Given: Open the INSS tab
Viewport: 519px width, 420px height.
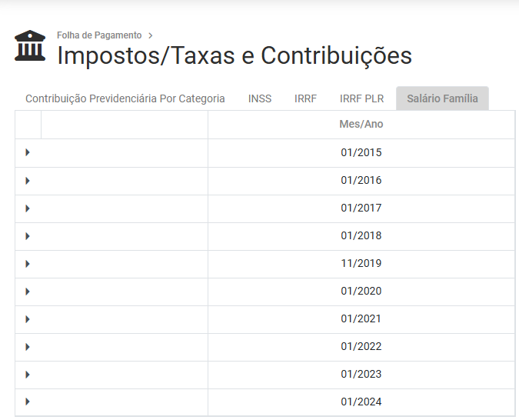Looking at the screenshot, I should point(260,98).
